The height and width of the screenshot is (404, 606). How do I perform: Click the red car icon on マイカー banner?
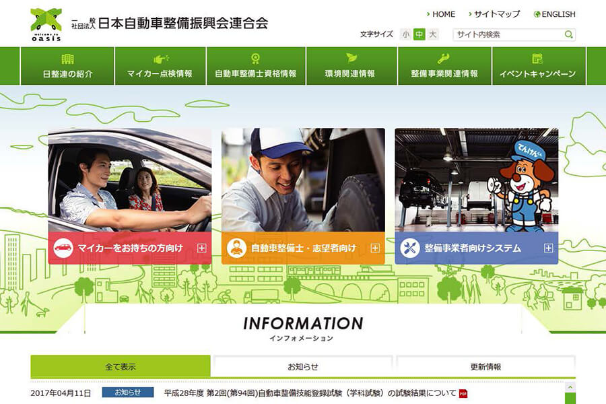click(63, 248)
